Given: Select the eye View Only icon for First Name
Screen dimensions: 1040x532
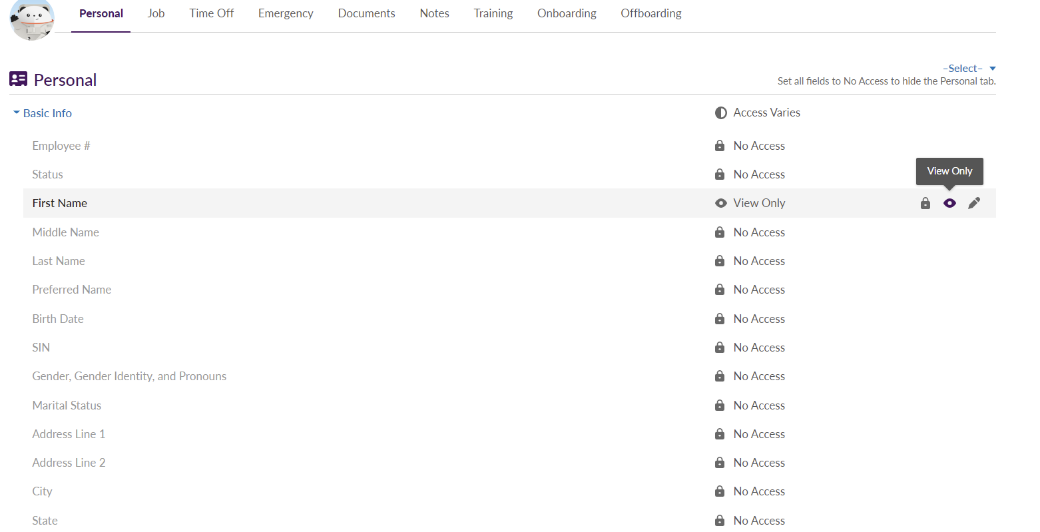Looking at the screenshot, I should click(949, 203).
